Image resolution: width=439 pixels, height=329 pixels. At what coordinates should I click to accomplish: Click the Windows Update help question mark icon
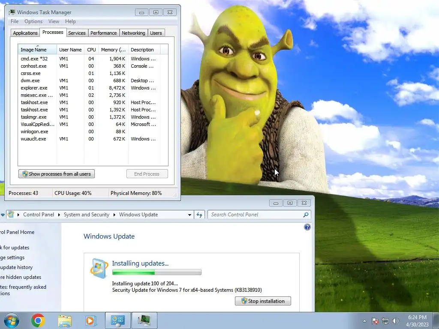click(x=307, y=227)
